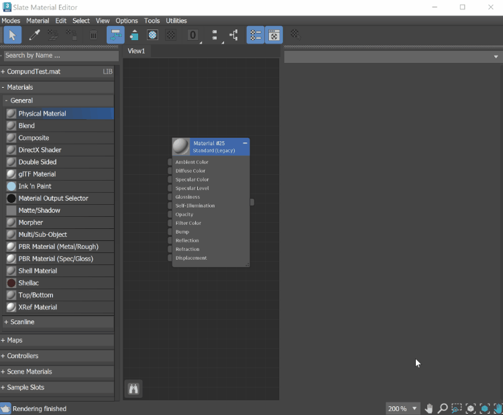The height and width of the screenshot is (415, 503).
Task: Select Physical Material in the browser list
Action: 60,114
